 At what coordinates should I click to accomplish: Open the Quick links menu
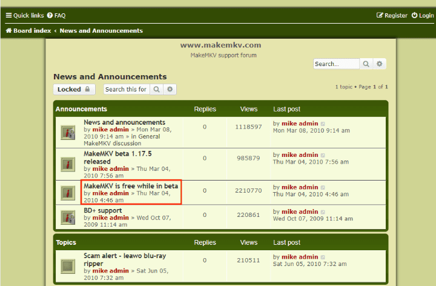[25, 15]
